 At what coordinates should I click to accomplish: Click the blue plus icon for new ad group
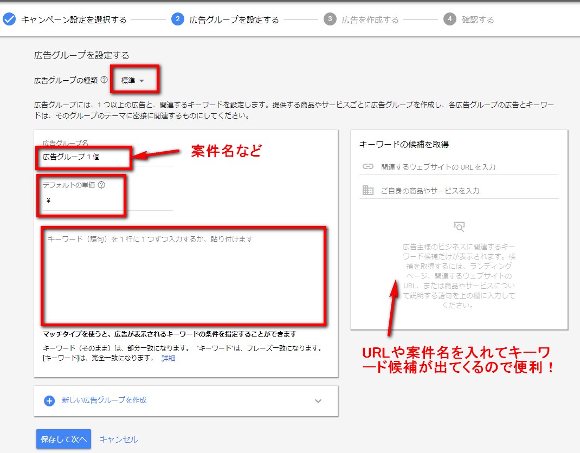point(49,401)
